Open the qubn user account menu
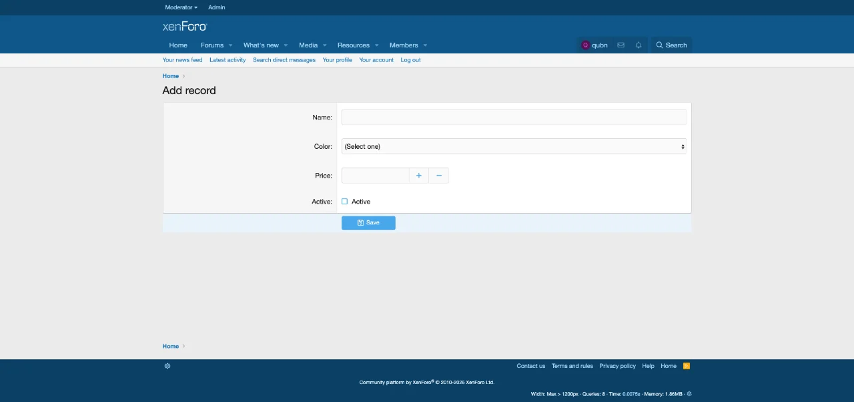Screen dimensions: 854x402 tap(594, 45)
